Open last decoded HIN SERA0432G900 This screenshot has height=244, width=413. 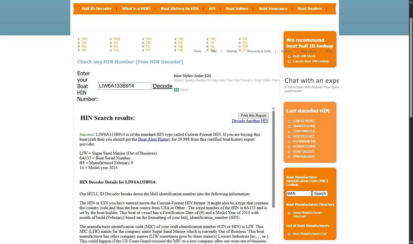(304, 147)
